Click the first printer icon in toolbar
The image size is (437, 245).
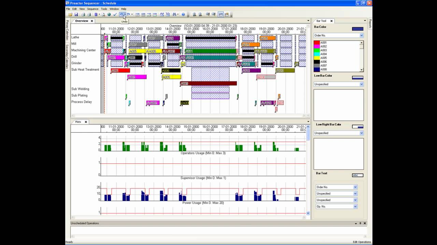[83, 15]
